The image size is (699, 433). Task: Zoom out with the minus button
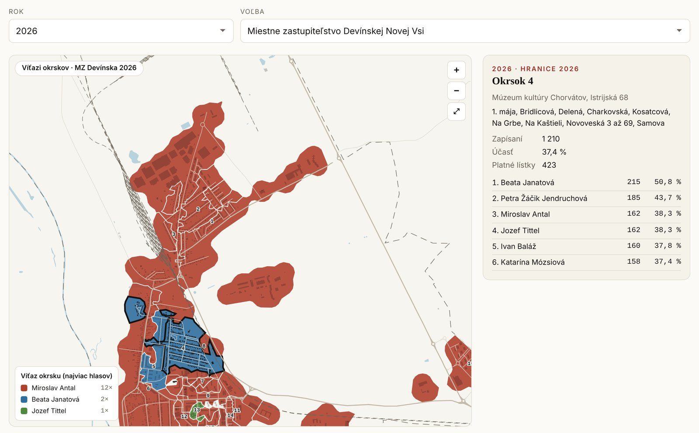pos(456,91)
